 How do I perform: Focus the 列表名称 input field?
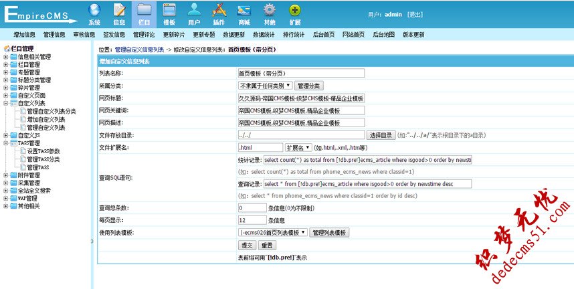pyautogui.click(x=301, y=74)
